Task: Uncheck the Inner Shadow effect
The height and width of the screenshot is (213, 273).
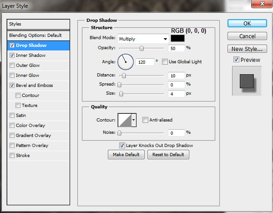Action: click(12, 56)
